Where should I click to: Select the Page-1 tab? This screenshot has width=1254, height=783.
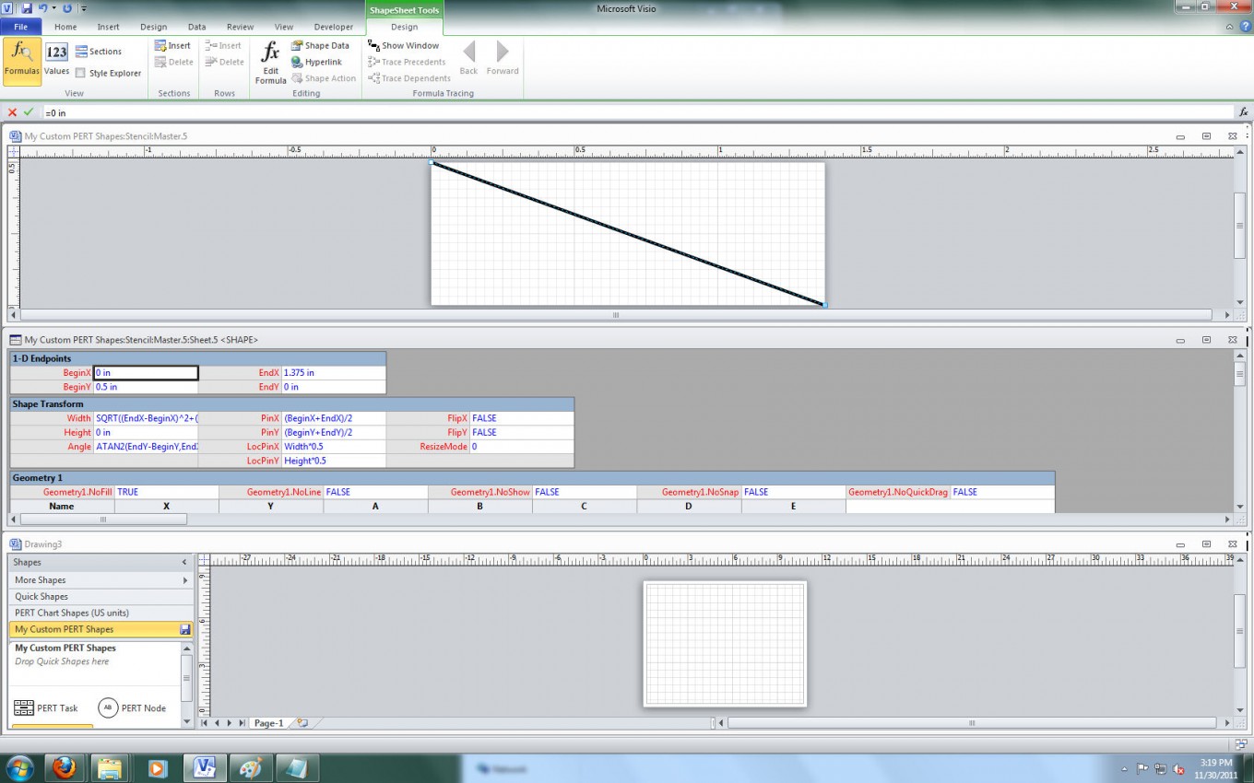[x=268, y=723]
